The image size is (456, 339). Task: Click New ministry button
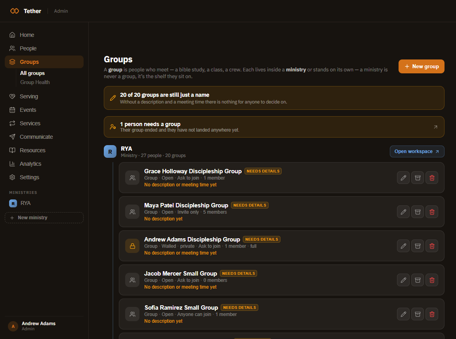(x=44, y=218)
